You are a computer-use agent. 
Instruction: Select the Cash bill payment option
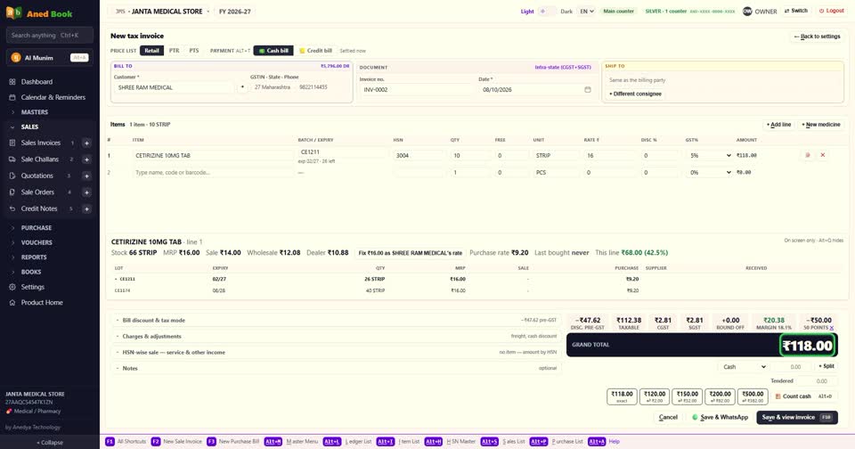(273, 51)
